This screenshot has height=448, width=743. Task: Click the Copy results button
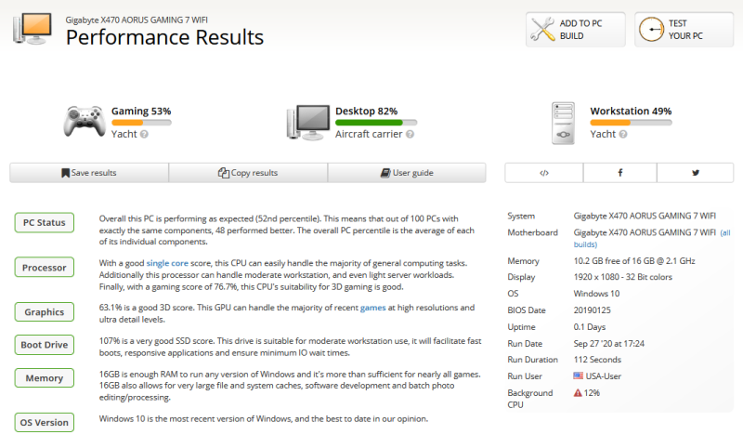click(x=248, y=173)
